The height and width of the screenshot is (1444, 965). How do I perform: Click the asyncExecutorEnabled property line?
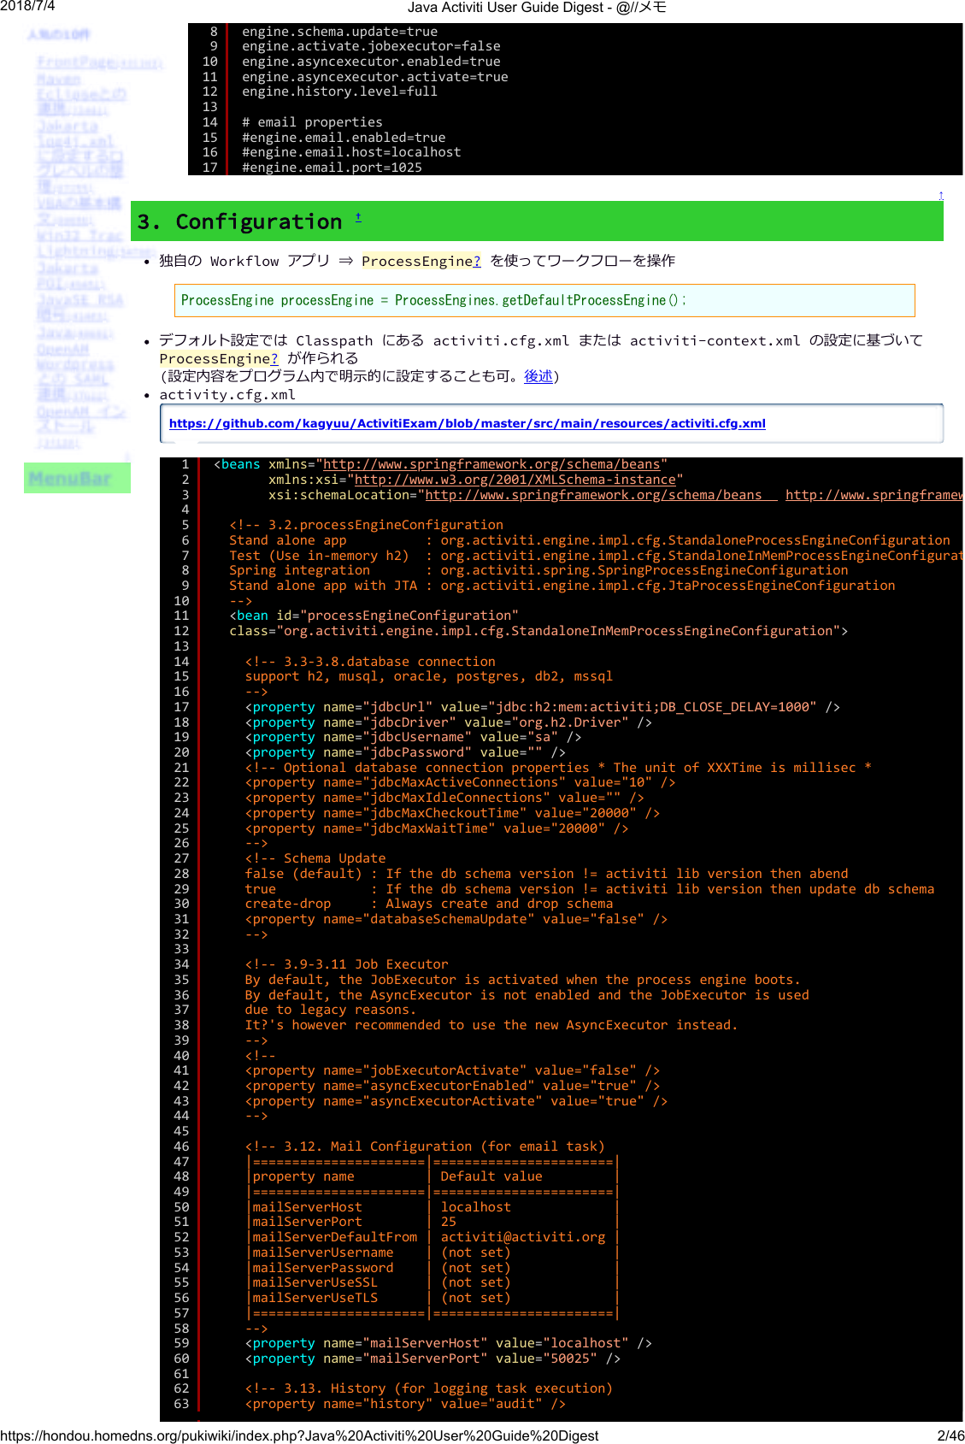point(452,1086)
